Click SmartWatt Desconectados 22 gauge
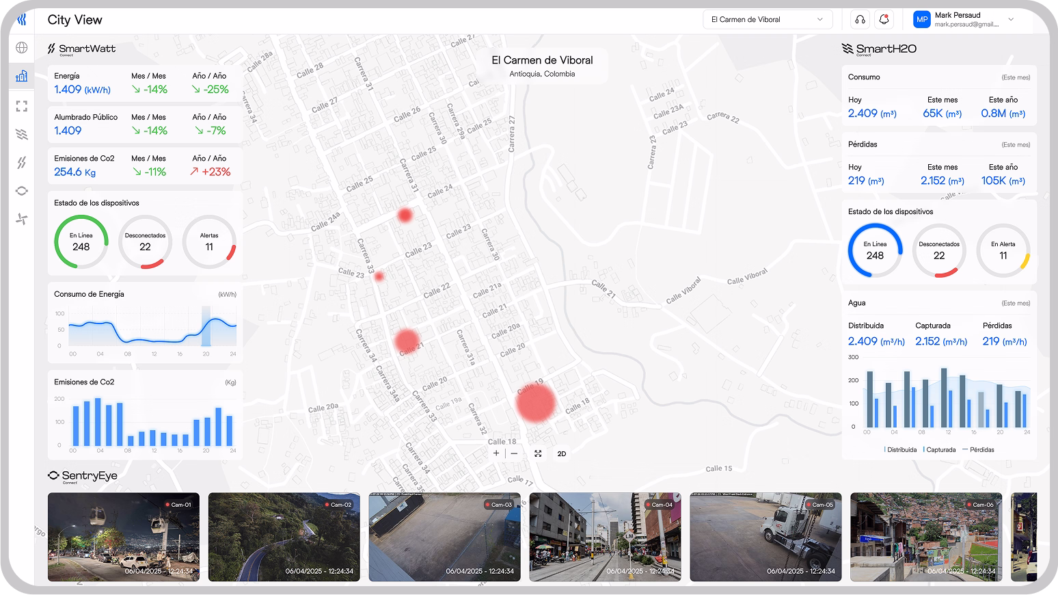Viewport: 1058px width, 595px height. [145, 242]
